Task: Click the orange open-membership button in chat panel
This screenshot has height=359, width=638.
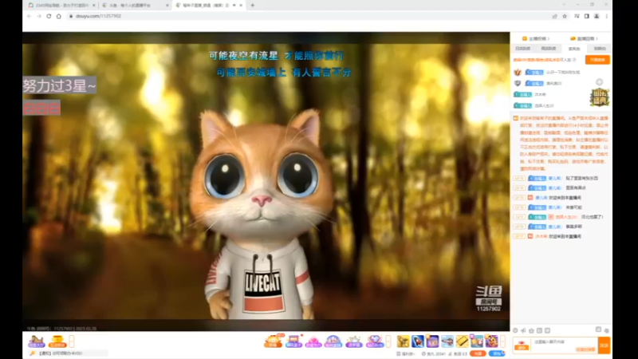Action: 597,60
